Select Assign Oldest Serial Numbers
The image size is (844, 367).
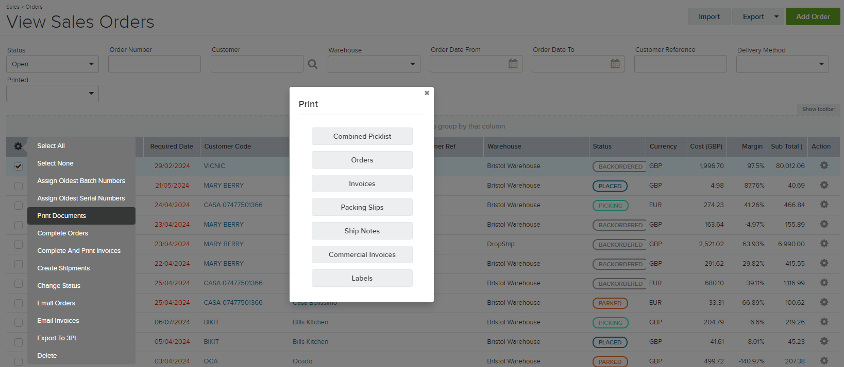click(x=81, y=198)
